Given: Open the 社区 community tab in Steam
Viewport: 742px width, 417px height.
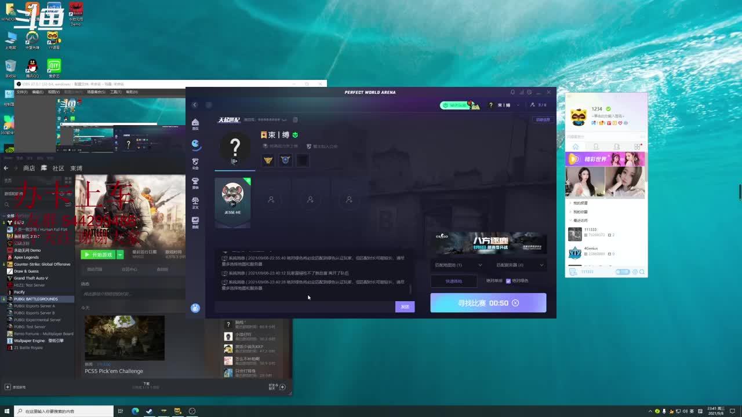Looking at the screenshot, I should tap(59, 168).
